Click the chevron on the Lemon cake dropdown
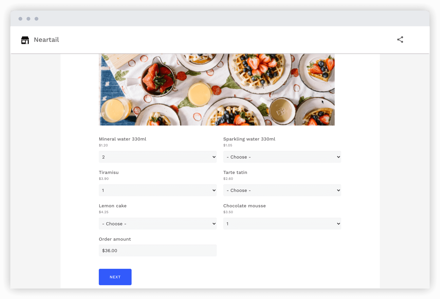 [214, 223]
